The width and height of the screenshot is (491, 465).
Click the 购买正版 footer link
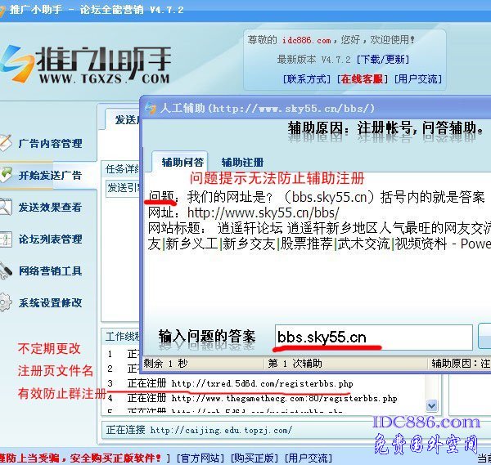click(255, 458)
